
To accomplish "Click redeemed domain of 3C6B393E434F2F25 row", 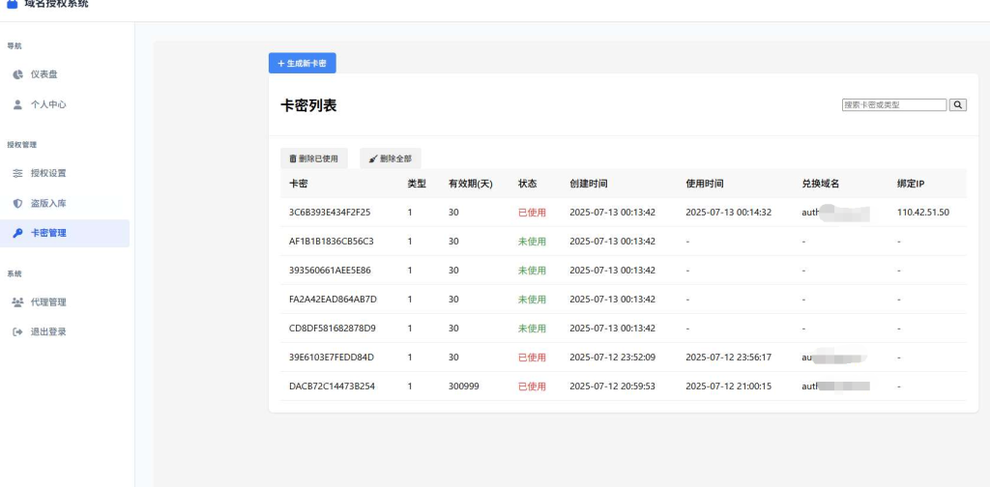I will [x=836, y=213].
